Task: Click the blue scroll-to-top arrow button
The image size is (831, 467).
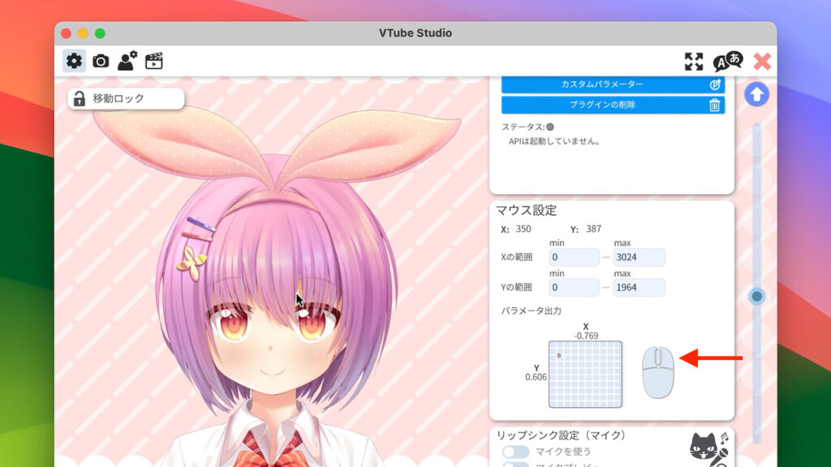Action: click(x=756, y=95)
